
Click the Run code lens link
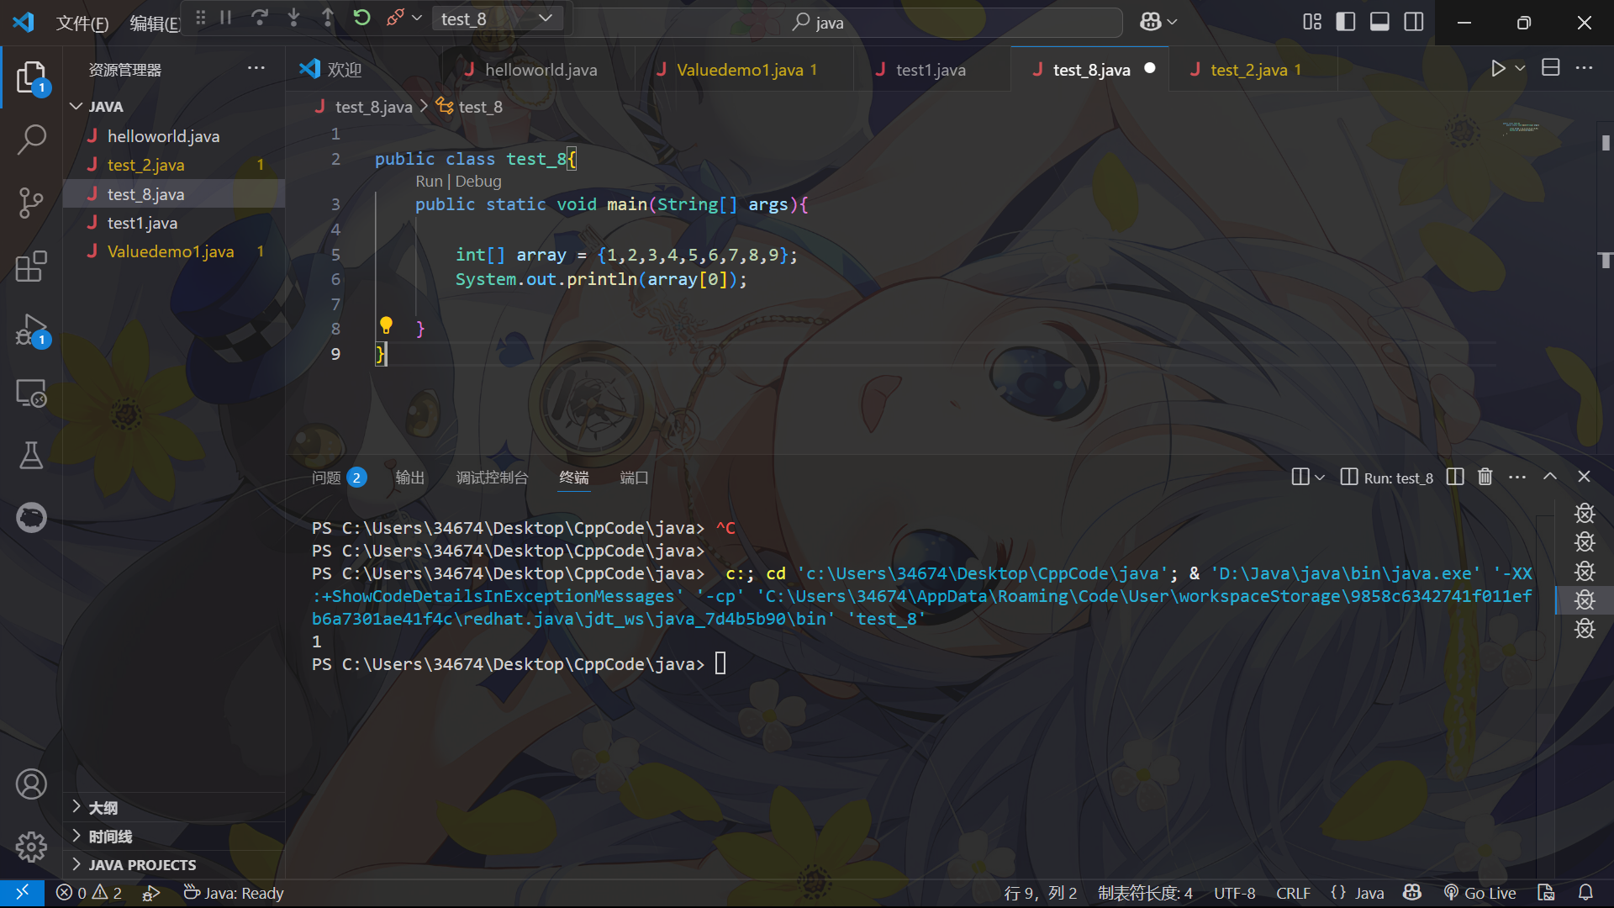[x=429, y=181]
